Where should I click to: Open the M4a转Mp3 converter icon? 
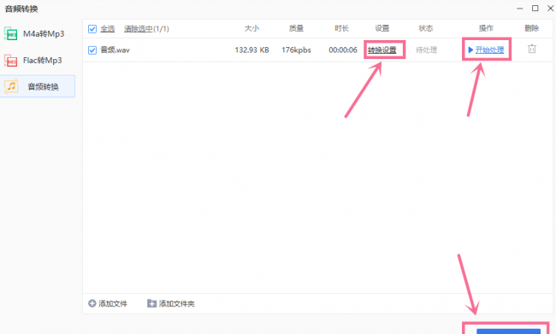10,33
